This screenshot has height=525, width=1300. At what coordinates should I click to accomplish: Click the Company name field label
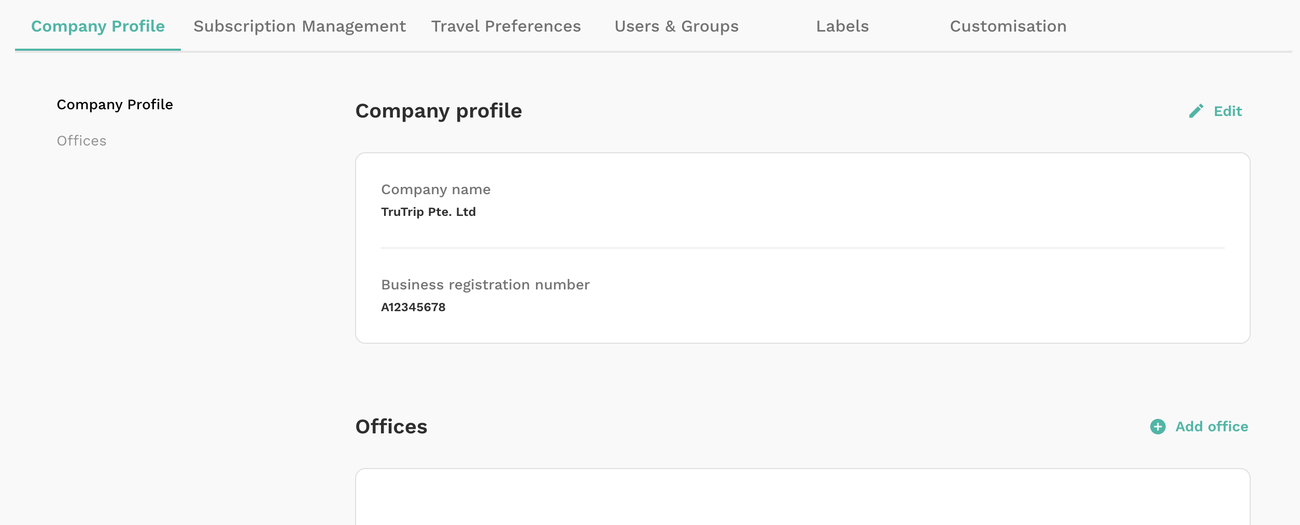pyautogui.click(x=436, y=189)
